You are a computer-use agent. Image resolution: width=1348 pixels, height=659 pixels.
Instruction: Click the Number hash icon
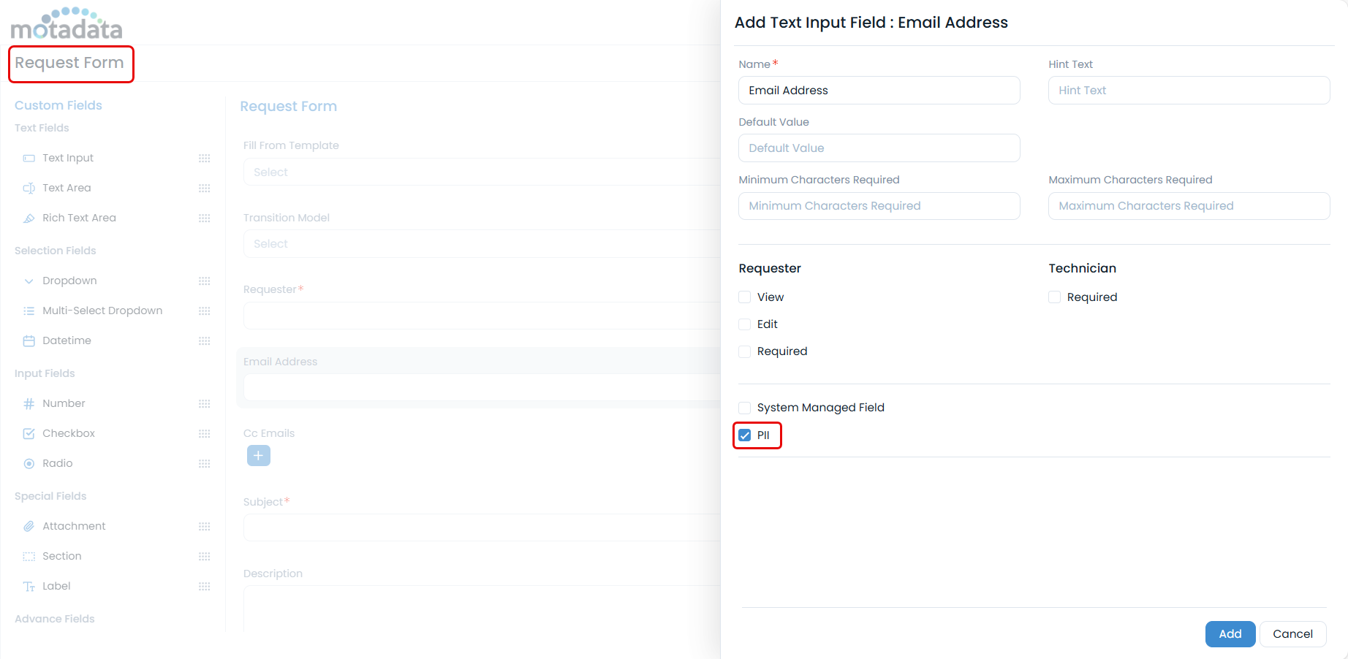29,404
